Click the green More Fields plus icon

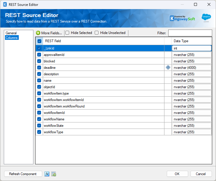coord(38,33)
